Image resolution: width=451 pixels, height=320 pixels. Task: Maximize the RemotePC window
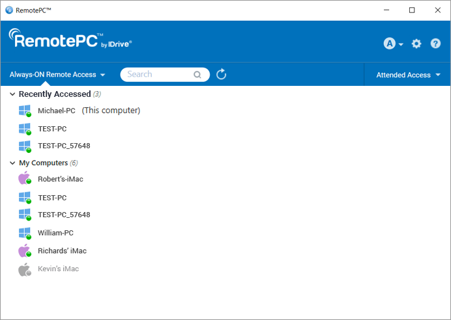412,10
